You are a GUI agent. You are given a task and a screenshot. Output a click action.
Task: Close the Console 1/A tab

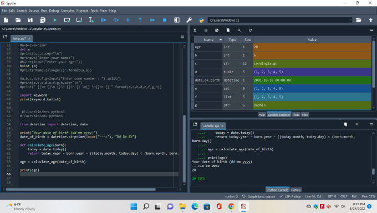[222, 126]
